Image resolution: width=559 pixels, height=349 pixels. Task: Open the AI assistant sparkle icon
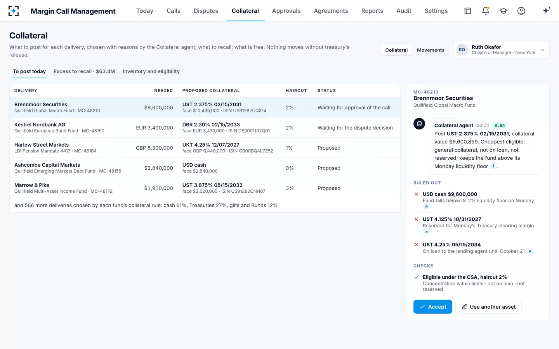point(547,11)
